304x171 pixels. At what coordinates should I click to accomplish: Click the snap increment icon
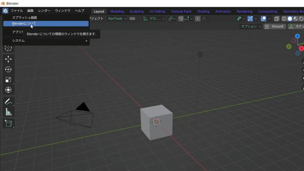point(187,19)
